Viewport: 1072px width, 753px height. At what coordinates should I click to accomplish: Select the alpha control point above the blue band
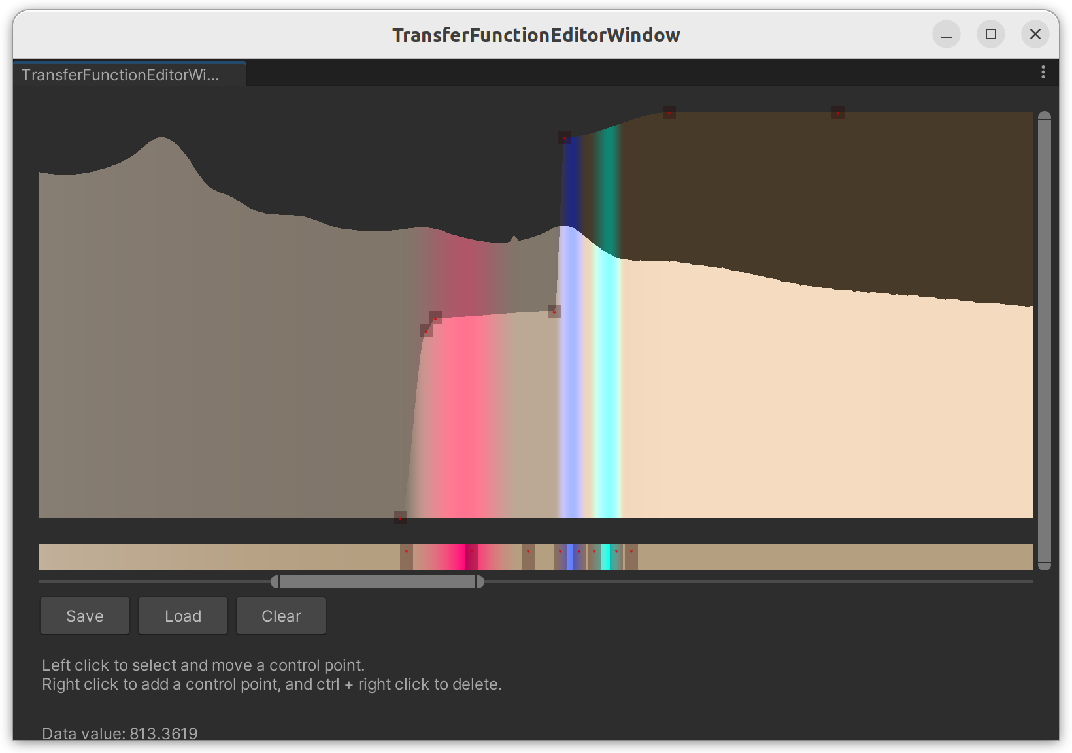pos(565,138)
